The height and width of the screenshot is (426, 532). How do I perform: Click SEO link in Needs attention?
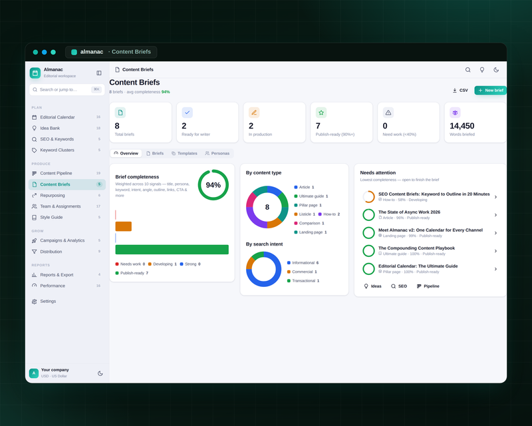click(399, 286)
